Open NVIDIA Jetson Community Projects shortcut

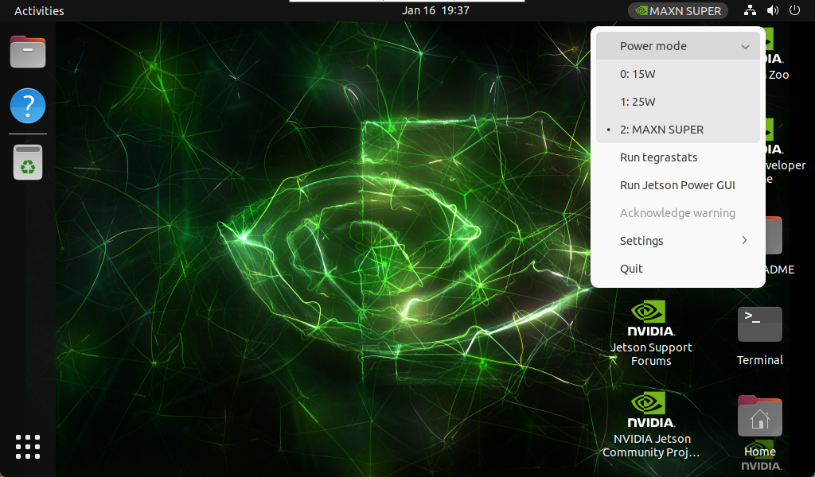pos(651,425)
